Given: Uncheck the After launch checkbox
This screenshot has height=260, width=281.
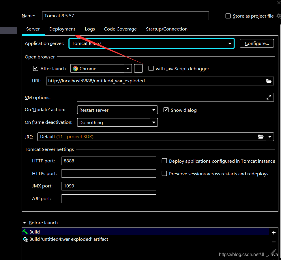Looking at the screenshot, I should point(35,69).
